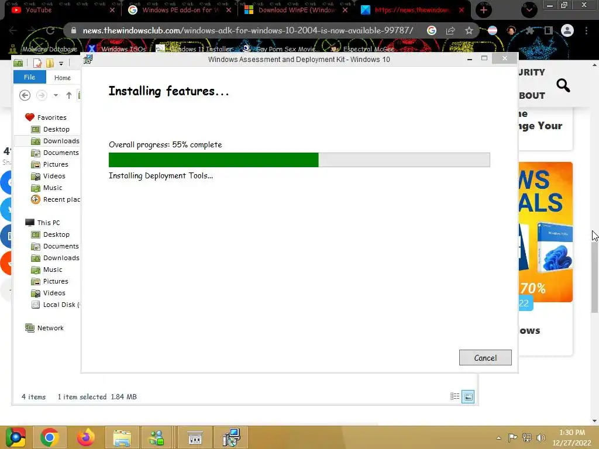Open Downloads under This PC
This screenshot has height=449, width=599.
pos(55,258)
